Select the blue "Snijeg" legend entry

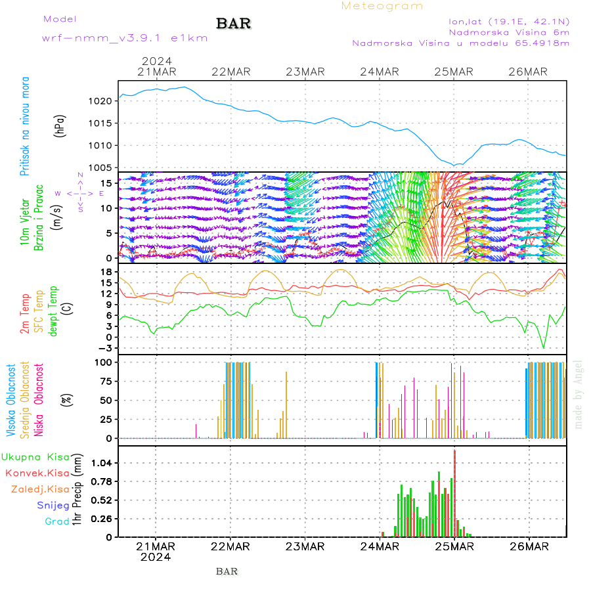tap(53, 506)
